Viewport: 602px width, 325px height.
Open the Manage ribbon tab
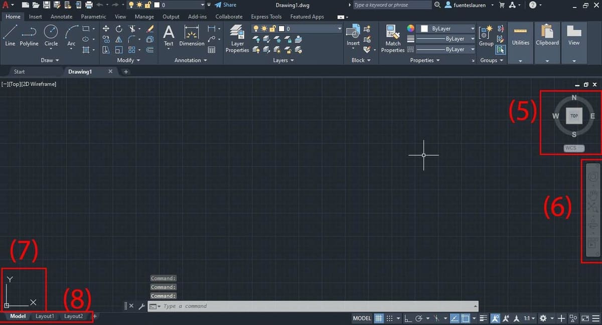pos(144,17)
